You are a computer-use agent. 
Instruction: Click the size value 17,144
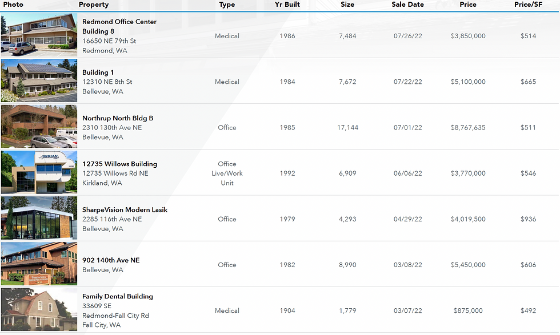[347, 127]
